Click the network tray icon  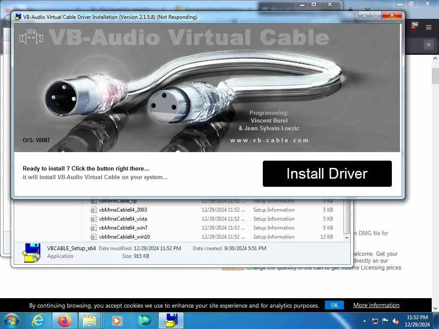pos(375,321)
